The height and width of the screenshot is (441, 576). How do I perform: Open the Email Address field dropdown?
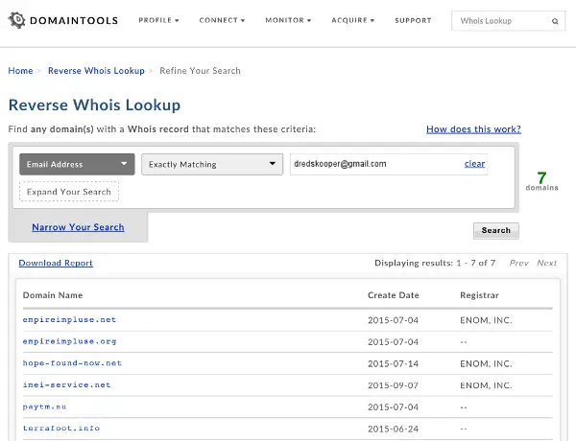point(78,164)
